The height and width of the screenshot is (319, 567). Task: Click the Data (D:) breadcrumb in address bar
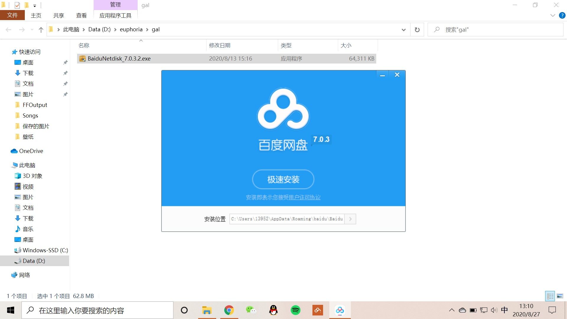pyautogui.click(x=100, y=30)
